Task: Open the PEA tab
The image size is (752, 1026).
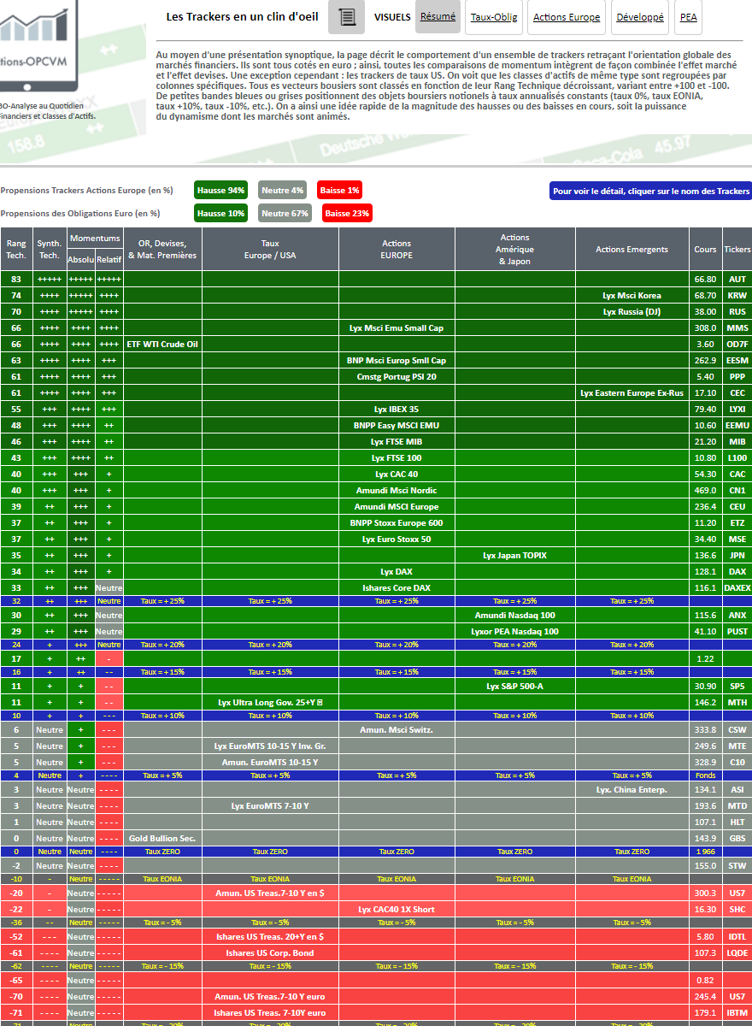Action: 688,17
